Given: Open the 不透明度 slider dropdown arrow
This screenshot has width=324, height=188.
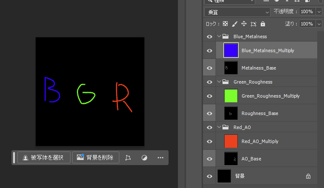Looking at the screenshot, I should (319, 12).
